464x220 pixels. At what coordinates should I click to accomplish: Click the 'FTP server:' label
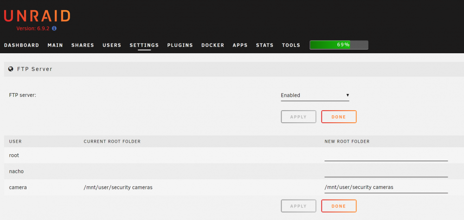(x=22, y=95)
